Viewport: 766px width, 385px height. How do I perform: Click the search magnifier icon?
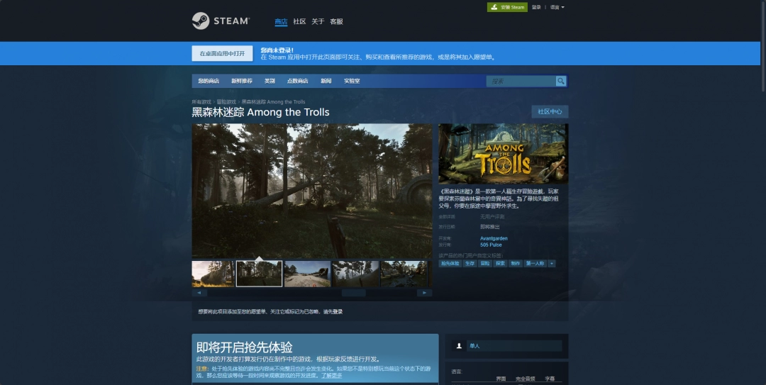pyautogui.click(x=561, y=81)
